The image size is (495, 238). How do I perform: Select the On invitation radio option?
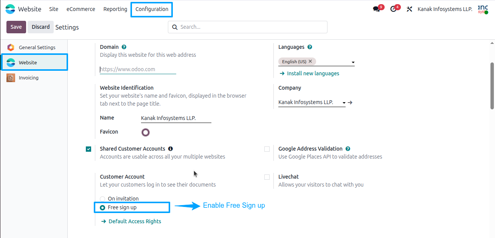tap(102, 199)
